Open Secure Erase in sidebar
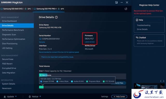 8,59
